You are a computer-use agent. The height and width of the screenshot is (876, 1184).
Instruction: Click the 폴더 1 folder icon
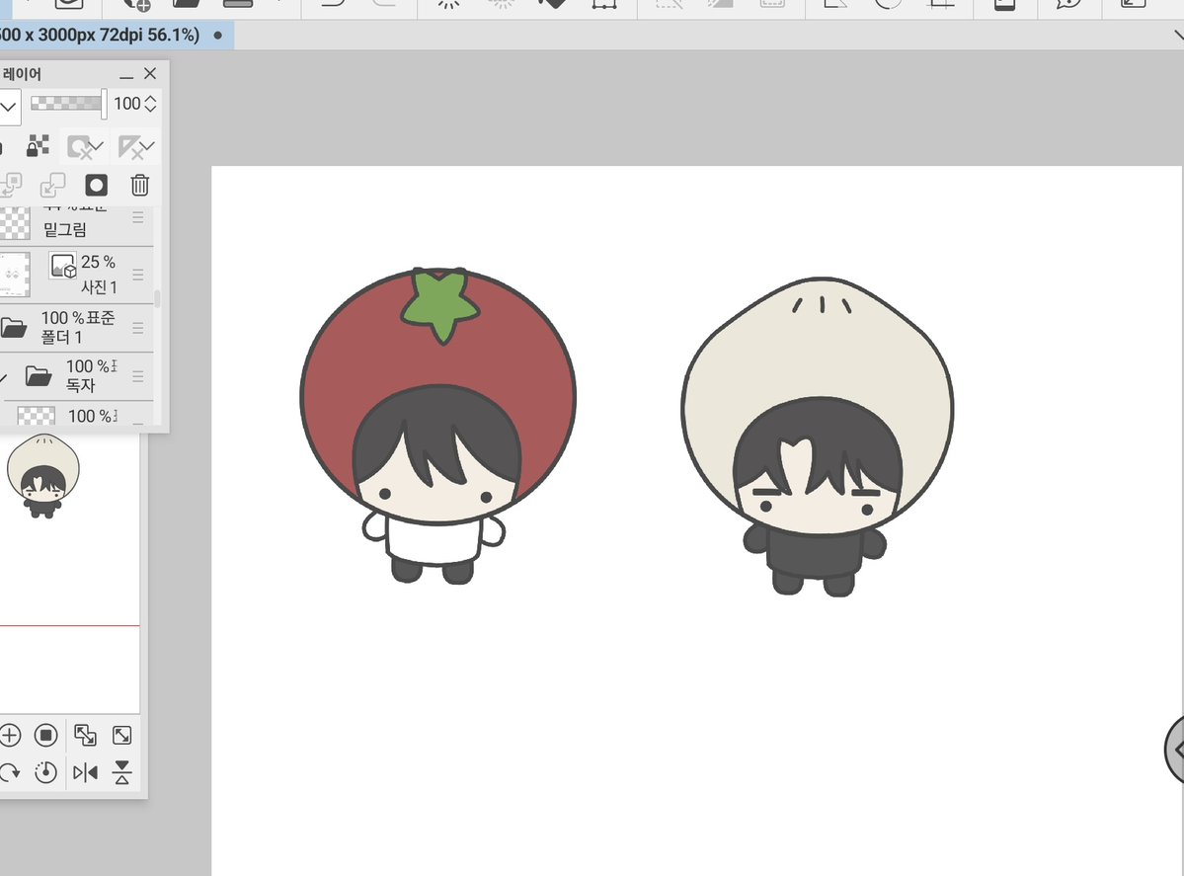[x=14, y=327]
